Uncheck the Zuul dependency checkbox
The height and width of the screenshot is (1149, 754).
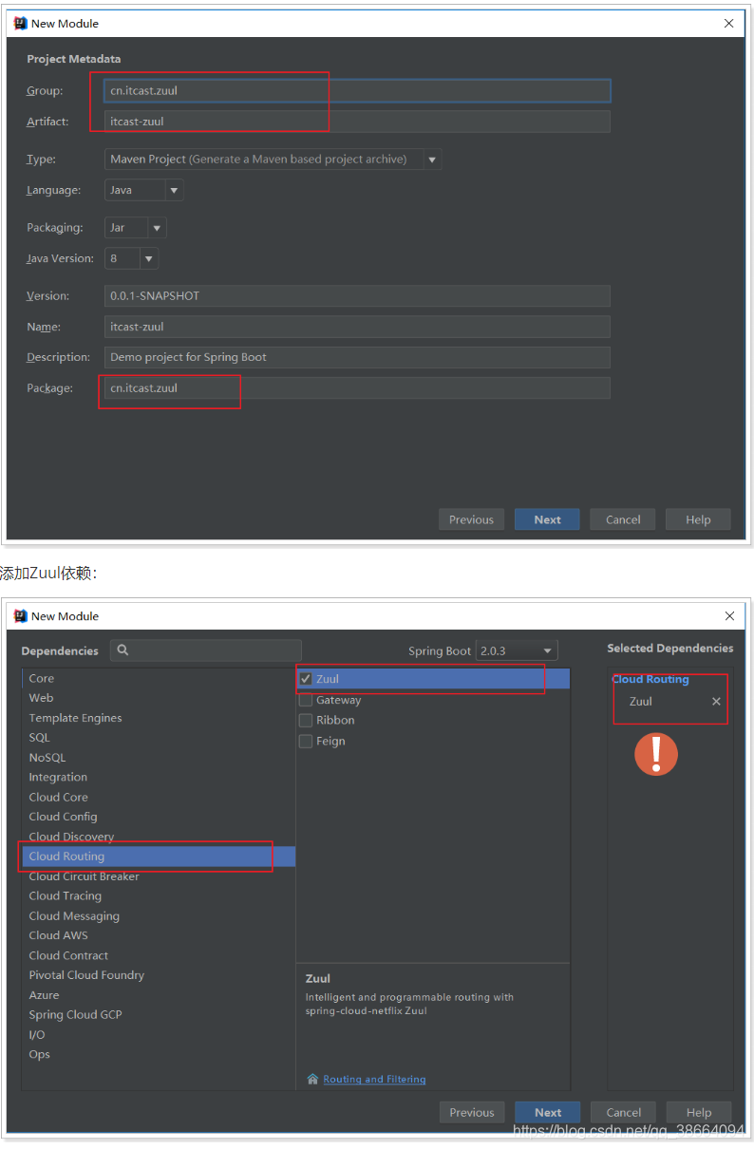click(x=306, y=679)
